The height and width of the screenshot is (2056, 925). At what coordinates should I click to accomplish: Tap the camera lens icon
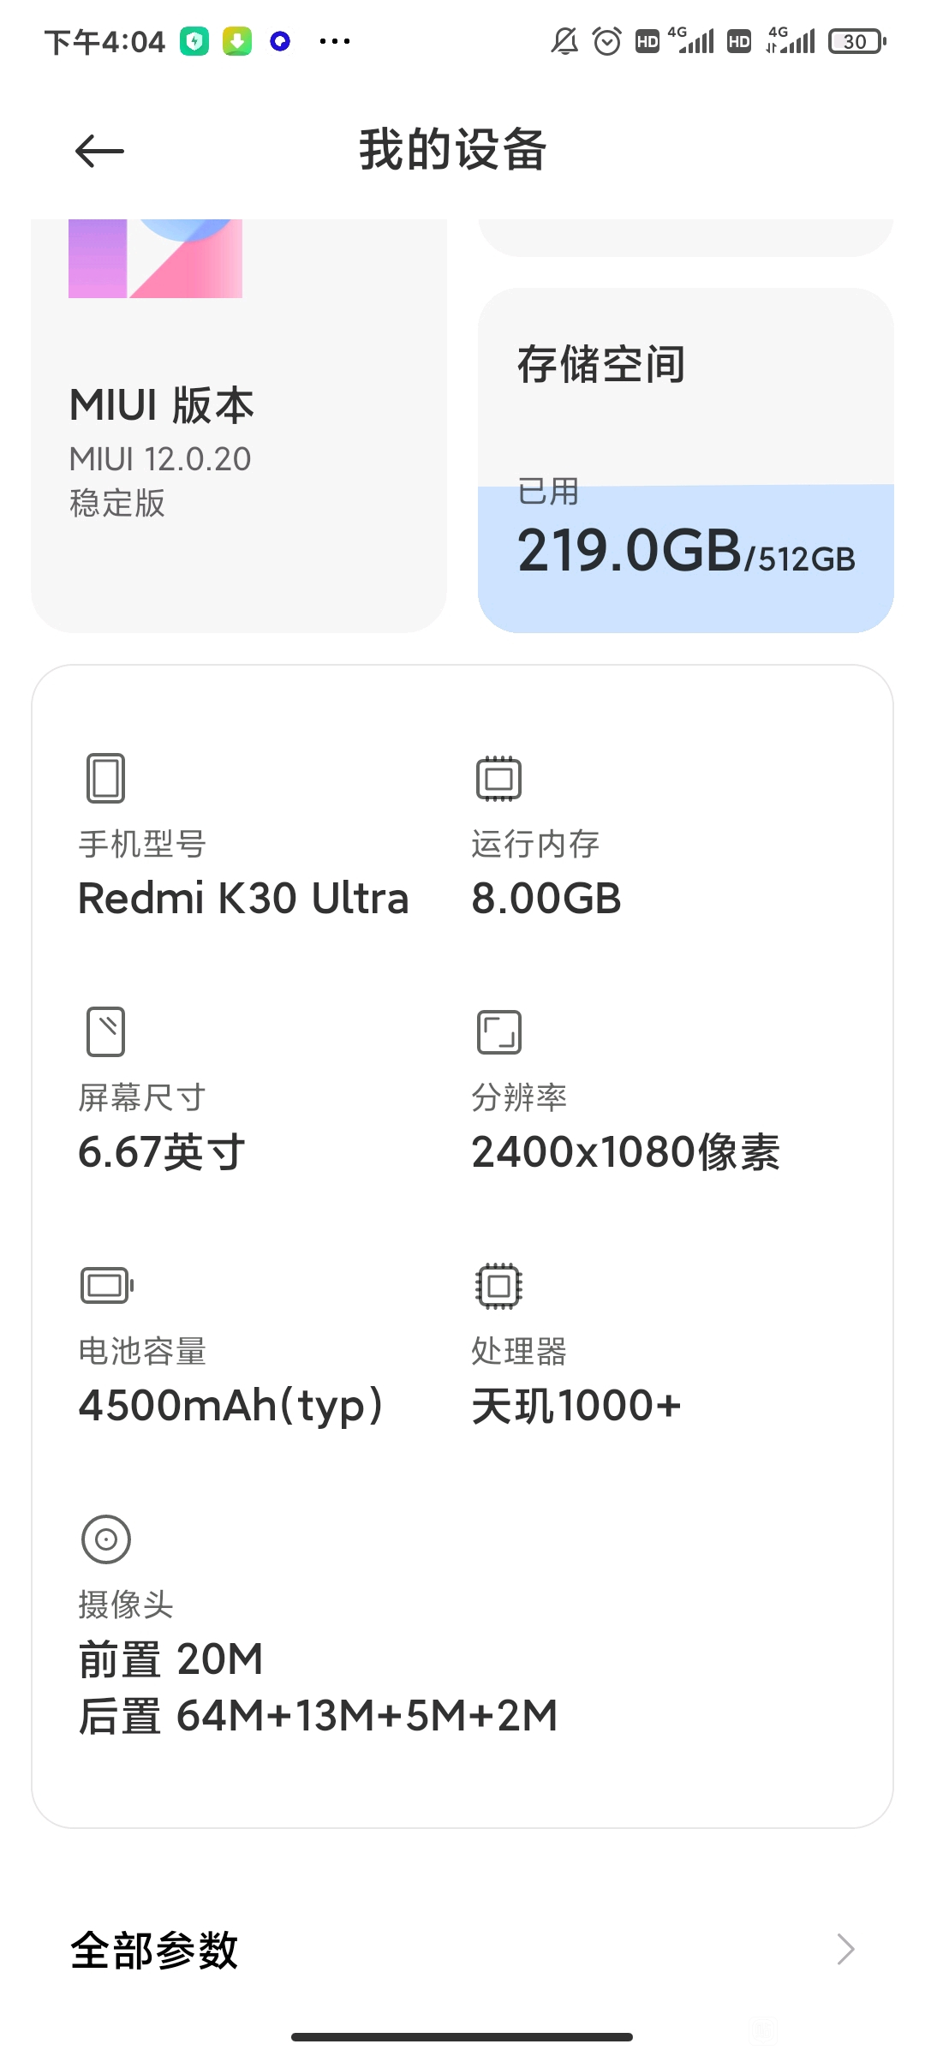(x=105, y=1539)
